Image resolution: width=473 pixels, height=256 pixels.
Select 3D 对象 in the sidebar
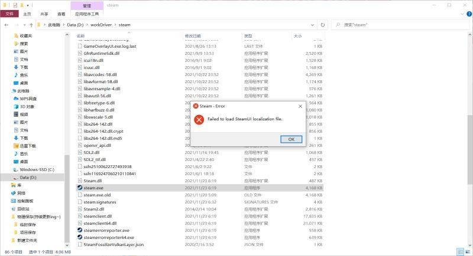(x=27, y=107)
